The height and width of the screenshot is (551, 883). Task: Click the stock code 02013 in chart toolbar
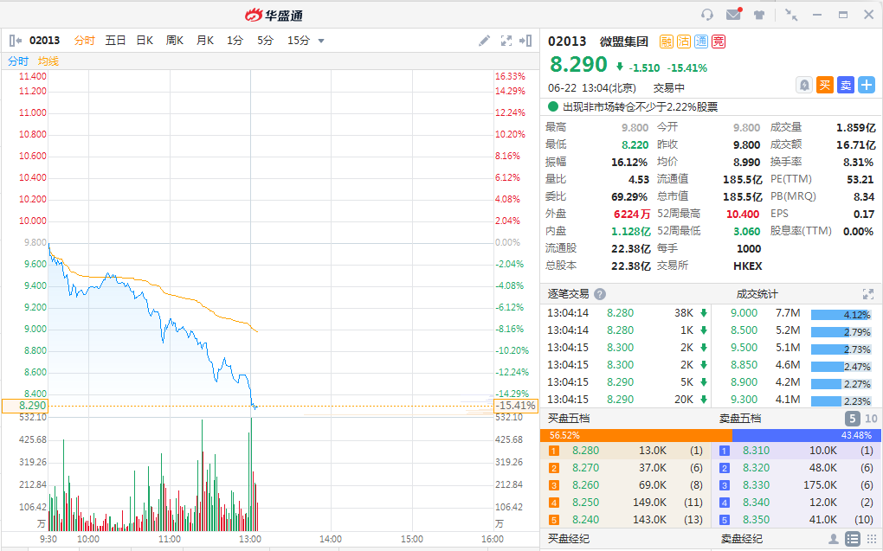[44, 41]
